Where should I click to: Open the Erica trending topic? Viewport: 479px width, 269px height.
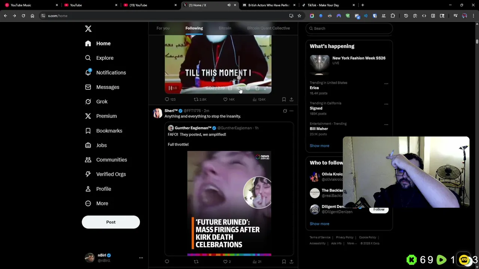(314, 88)
